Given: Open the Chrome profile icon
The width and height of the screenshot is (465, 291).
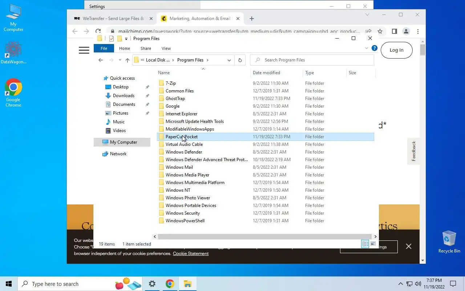Looking at the screenshot, I should 406,32.
